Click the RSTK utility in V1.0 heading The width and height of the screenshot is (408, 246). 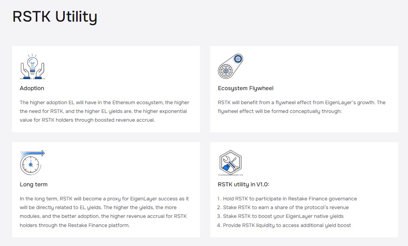pos(243,184)
